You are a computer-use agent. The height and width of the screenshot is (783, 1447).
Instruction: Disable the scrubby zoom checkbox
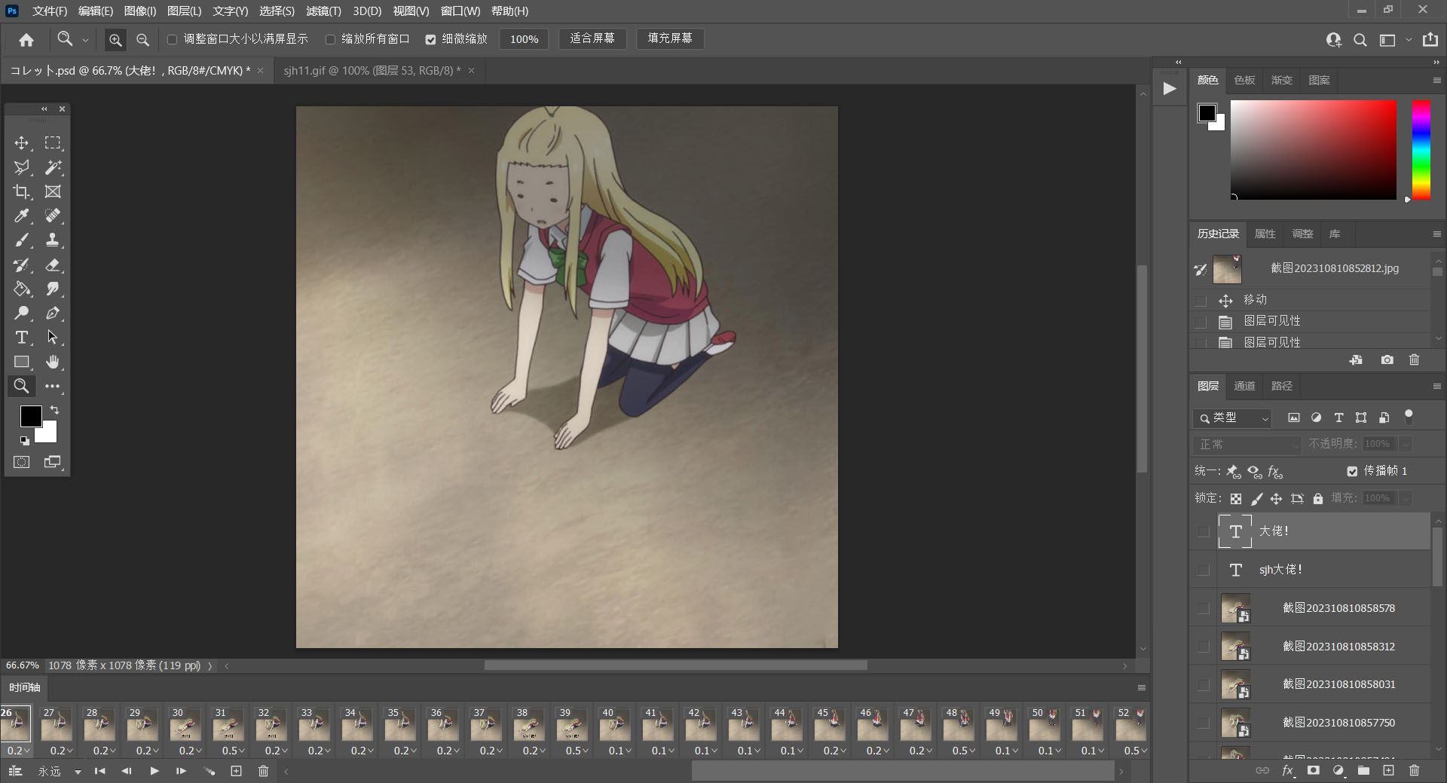coord(430,39)
